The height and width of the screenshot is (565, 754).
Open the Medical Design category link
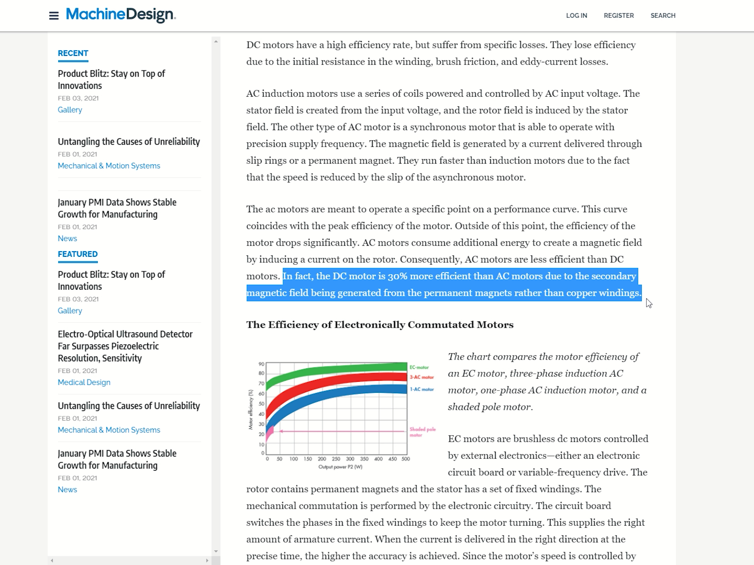pos(84,382)
